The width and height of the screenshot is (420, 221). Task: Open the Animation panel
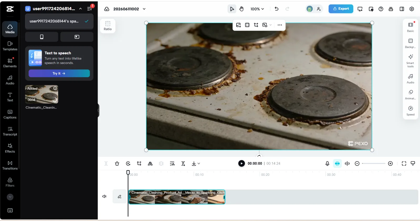411,95
